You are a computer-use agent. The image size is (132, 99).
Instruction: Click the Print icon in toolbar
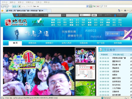[125, 10]
